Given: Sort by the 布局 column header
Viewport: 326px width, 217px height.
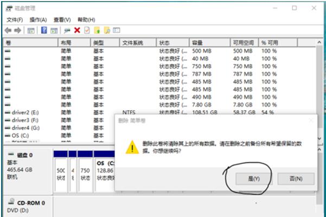Looking at the screenshot, I should pyautogui.click(x=74, y=43).
